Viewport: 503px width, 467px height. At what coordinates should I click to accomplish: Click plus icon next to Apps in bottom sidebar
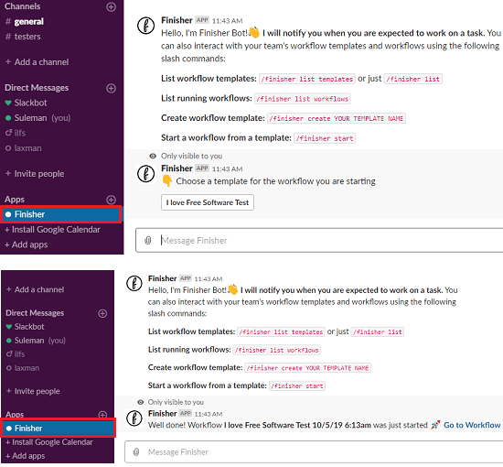click(102, 415)
